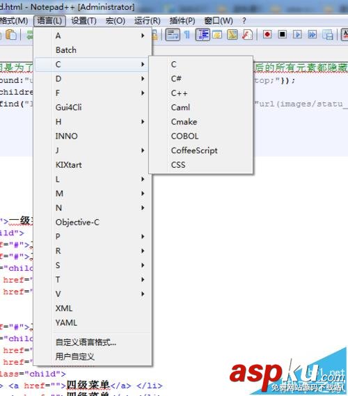
Task: Expand the T language submenu
Action: tap(93, 280)
